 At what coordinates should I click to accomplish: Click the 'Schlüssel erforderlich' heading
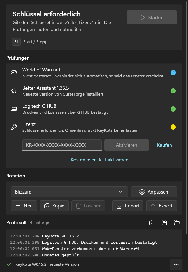coord(47,14)
